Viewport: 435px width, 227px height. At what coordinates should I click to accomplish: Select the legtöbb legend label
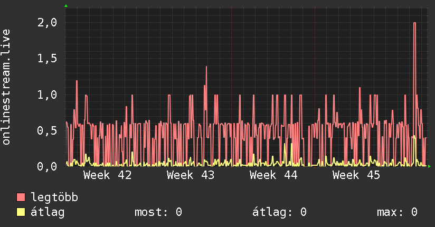(54, 197)
